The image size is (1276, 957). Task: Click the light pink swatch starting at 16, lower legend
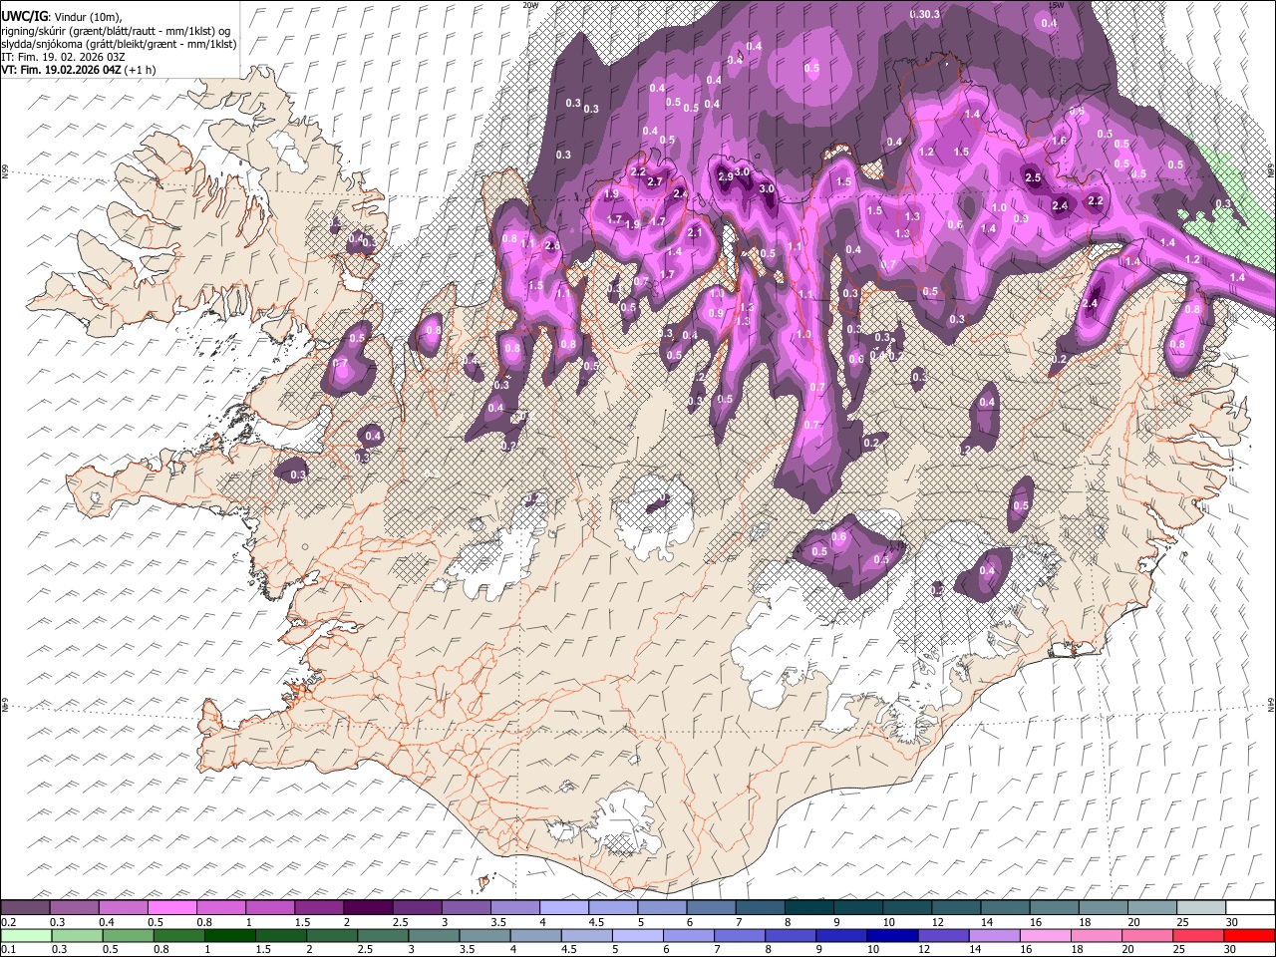[1044, 935]
